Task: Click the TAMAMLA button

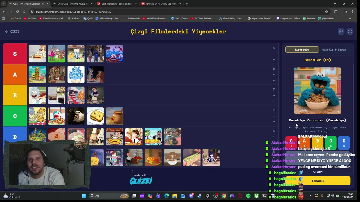Action: pos(318,181)
